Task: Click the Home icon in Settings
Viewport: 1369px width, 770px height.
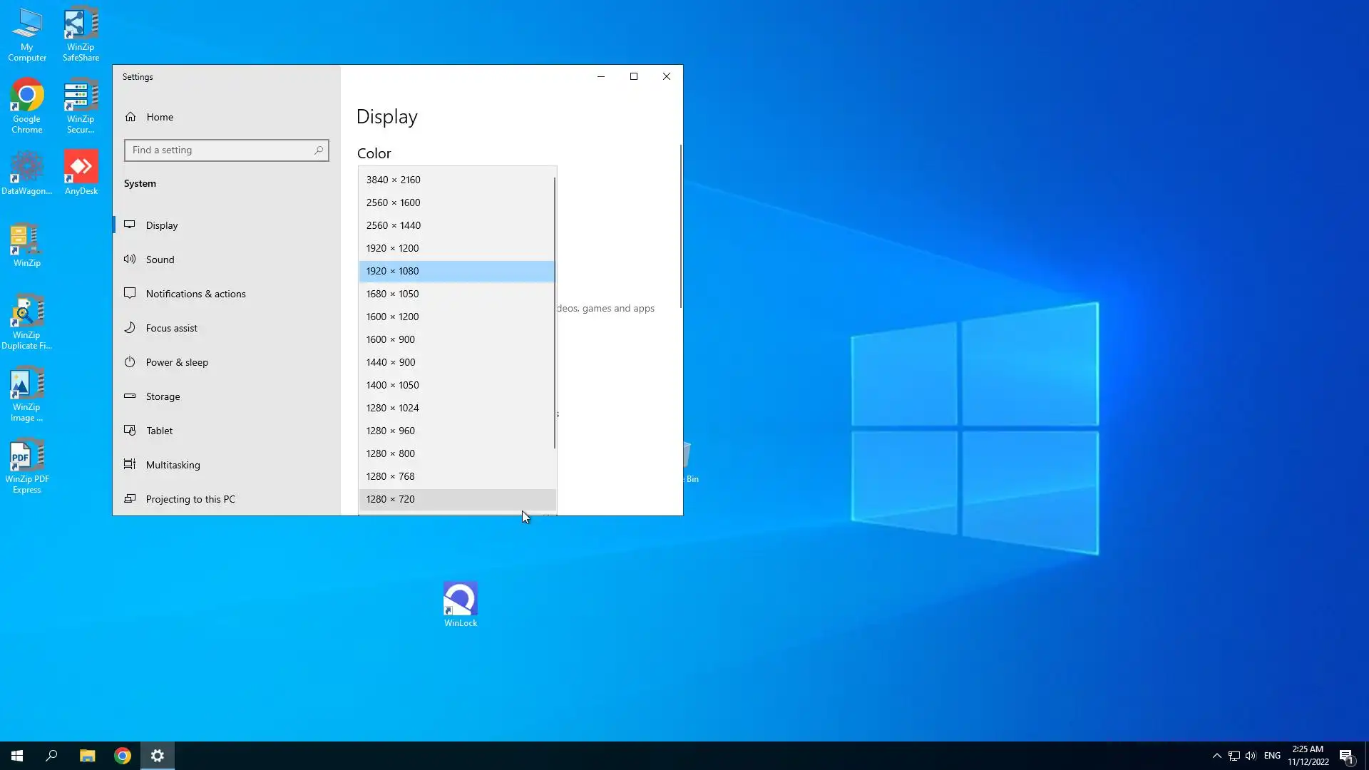Action: tap(130, 117)
